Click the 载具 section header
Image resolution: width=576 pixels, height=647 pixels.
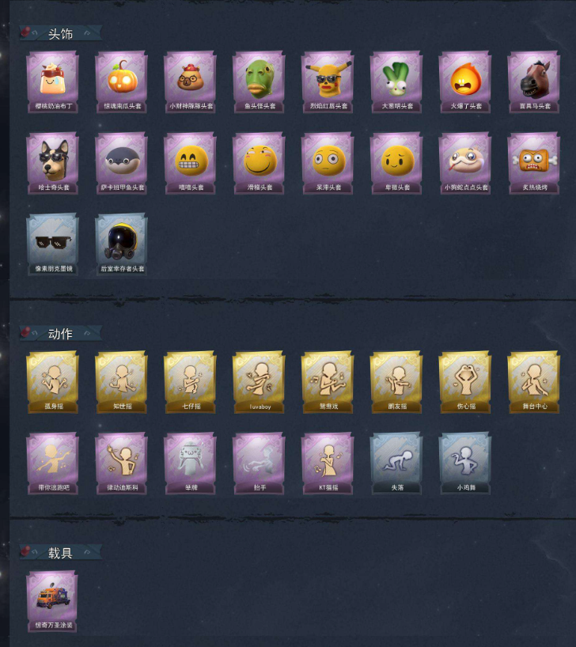(x=61, y=553)
